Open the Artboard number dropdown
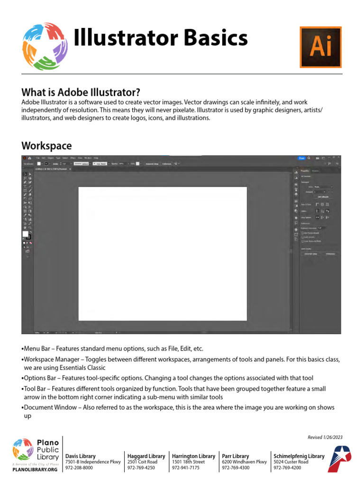 pos(320,192)
